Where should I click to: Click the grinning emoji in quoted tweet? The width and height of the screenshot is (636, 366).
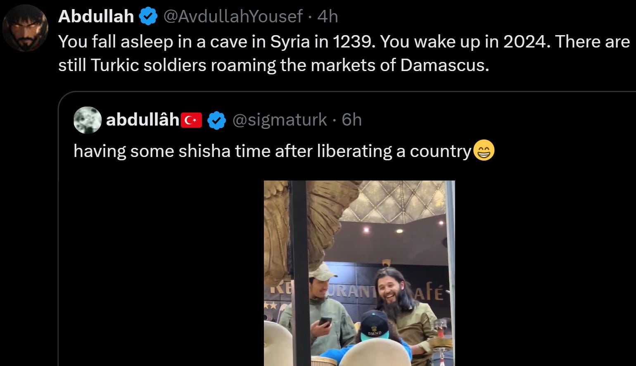click(x=483, y=150)
